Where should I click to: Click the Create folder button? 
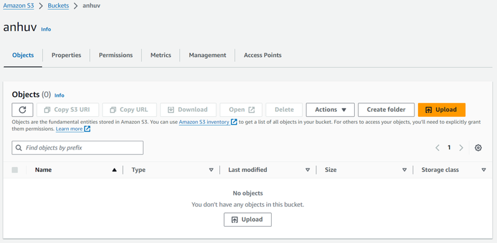coord(386,109)
